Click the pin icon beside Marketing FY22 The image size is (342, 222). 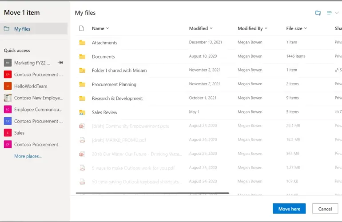pyautogui.click(x=61, y=63)
